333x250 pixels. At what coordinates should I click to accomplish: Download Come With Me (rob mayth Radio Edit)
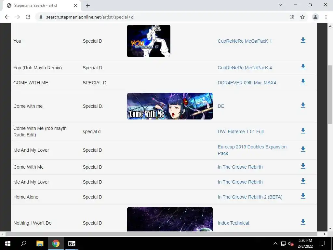click(303, 131)
